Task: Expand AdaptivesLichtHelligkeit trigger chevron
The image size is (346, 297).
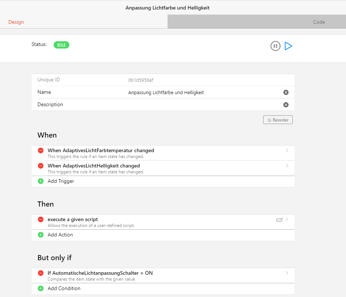Action: [287, 166]
